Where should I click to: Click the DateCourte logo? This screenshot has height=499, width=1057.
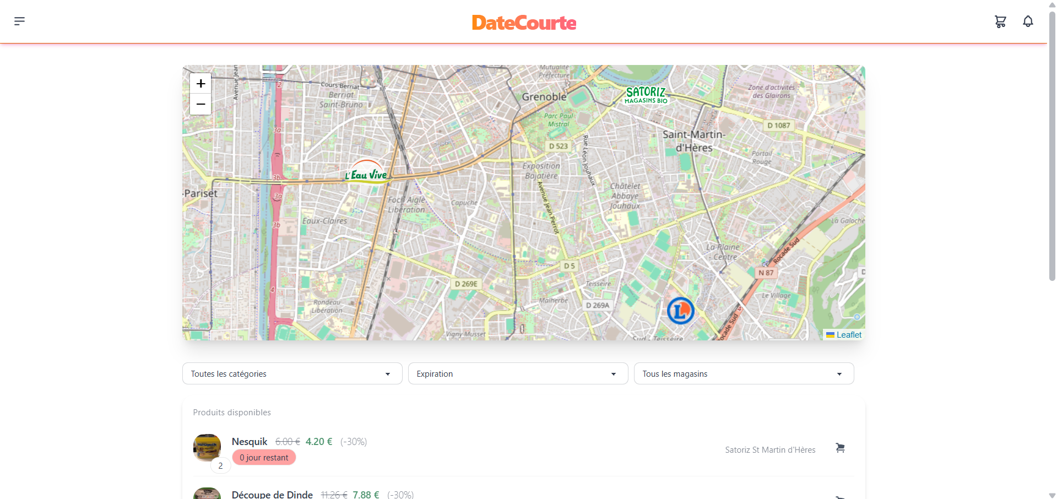pyautogui.click(x=523, y=22)
